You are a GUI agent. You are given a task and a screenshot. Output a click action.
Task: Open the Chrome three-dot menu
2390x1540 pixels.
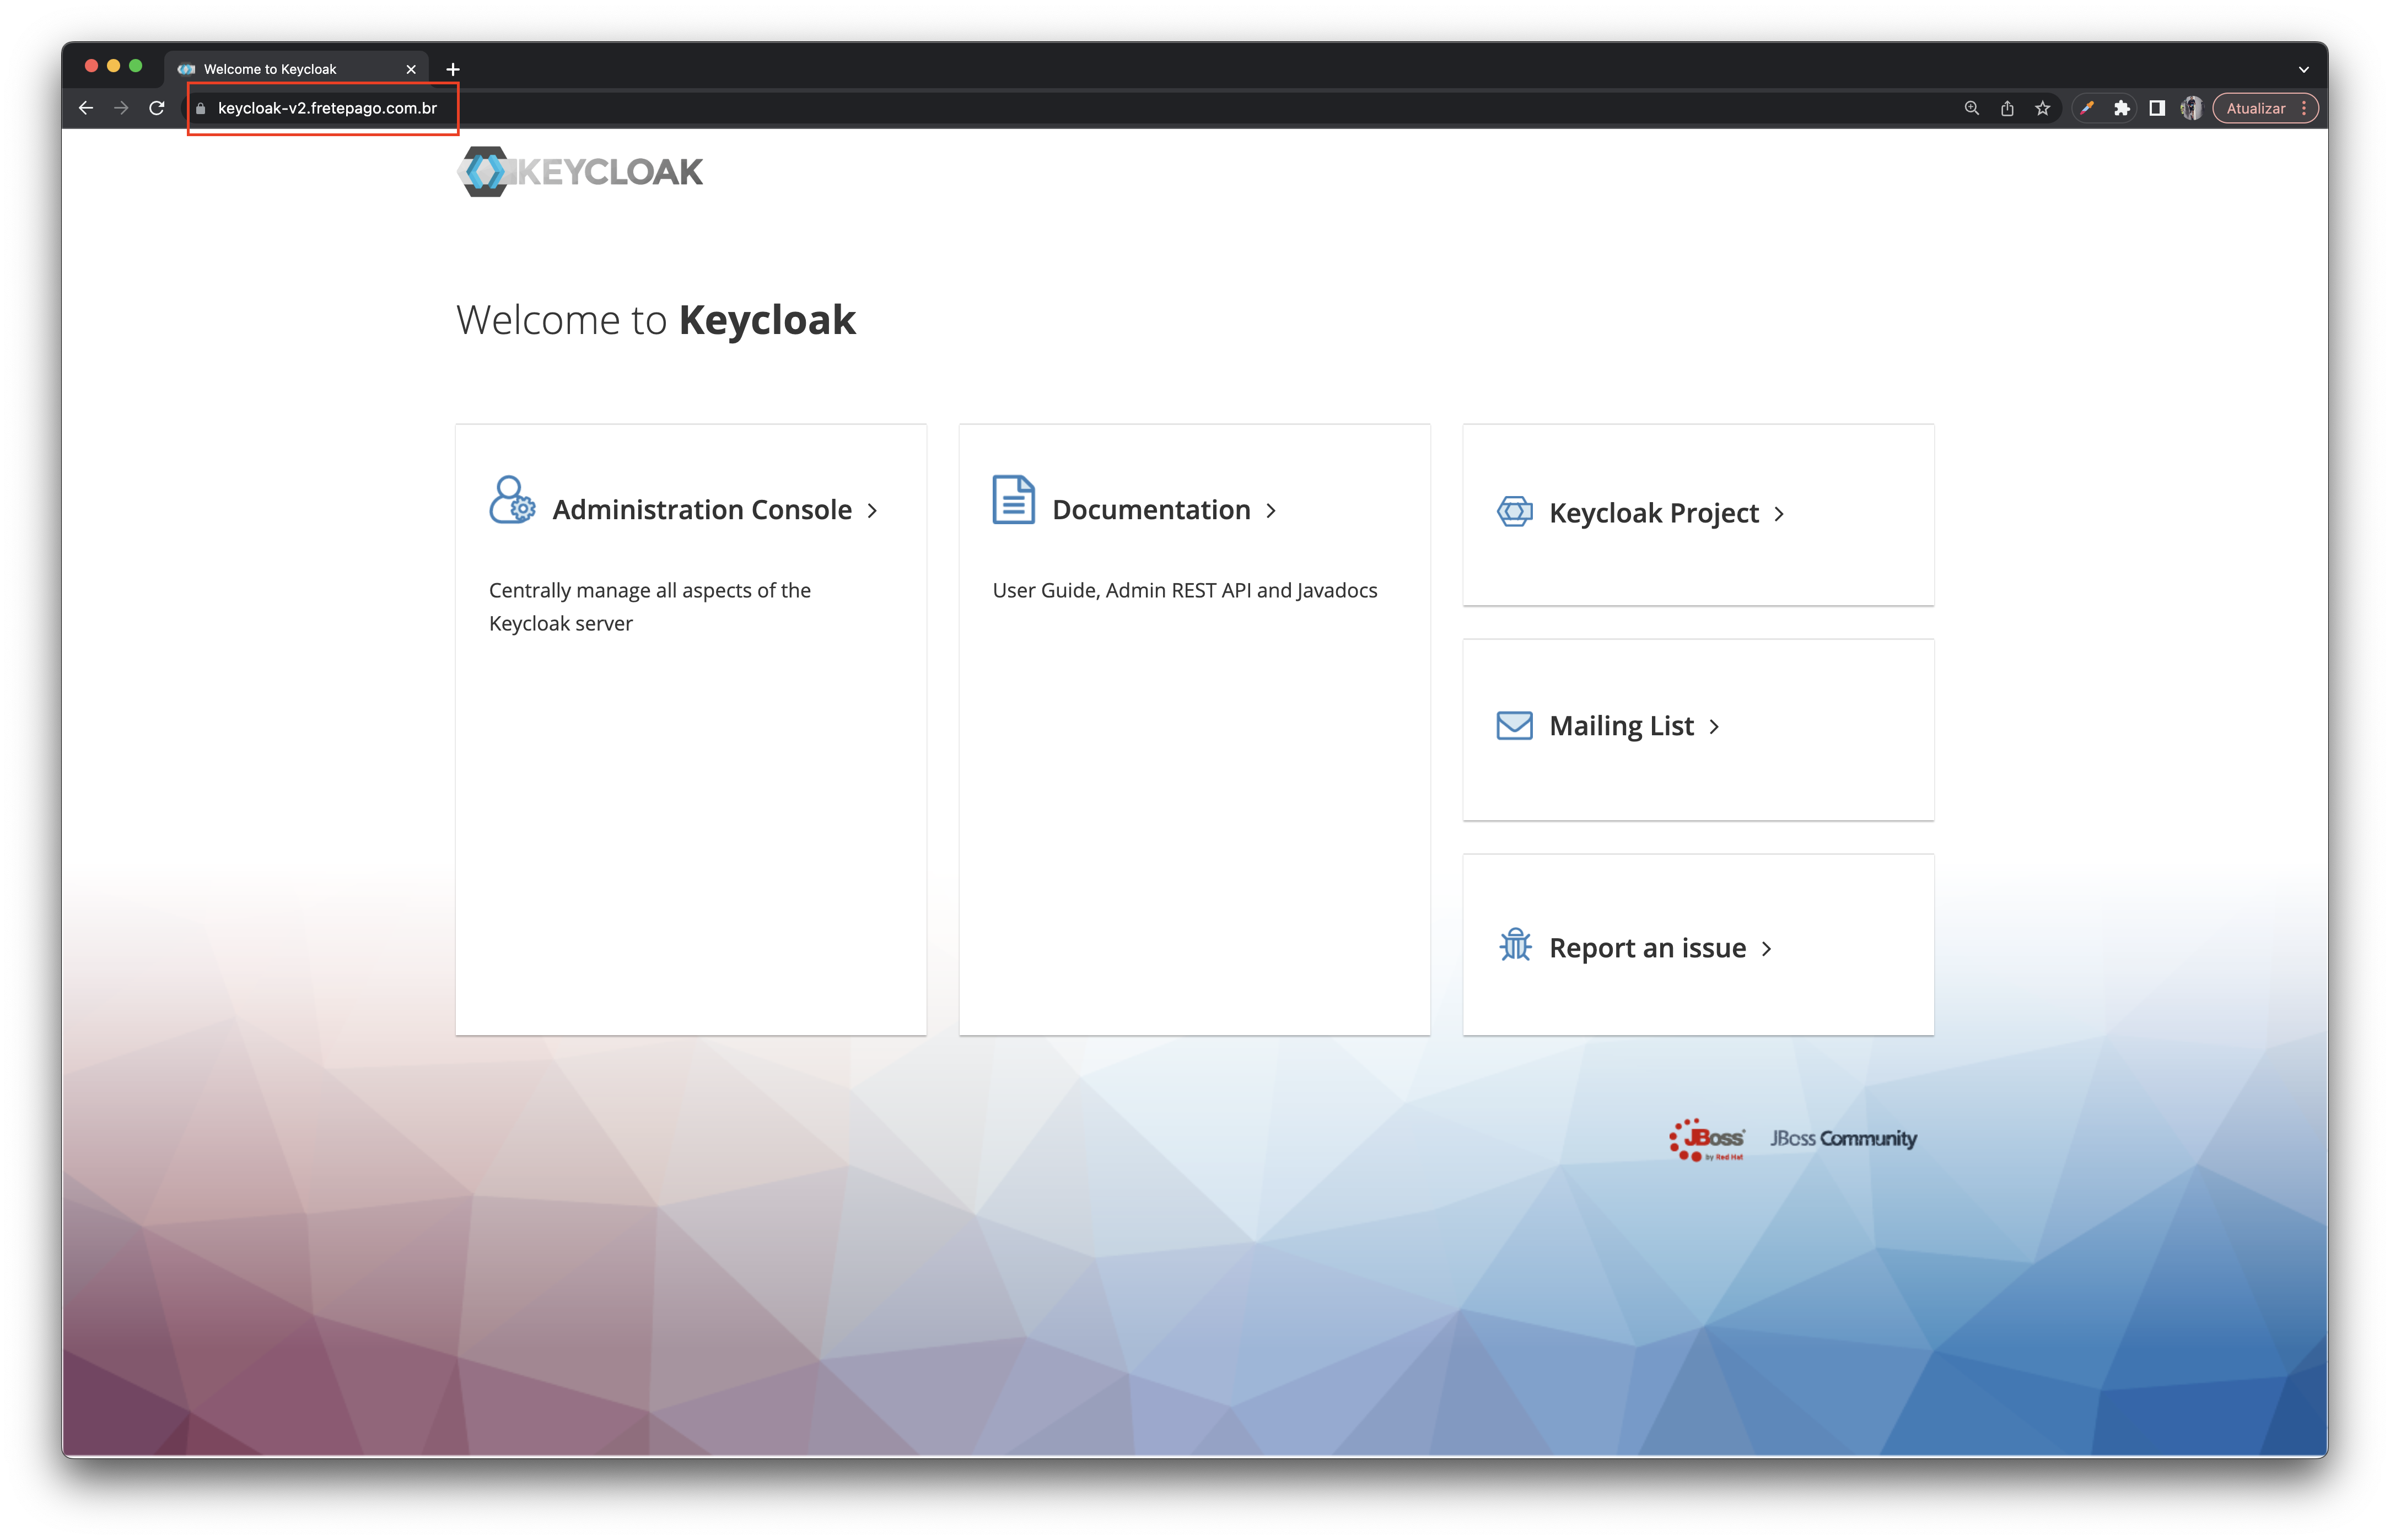(x=2304, y=108)
